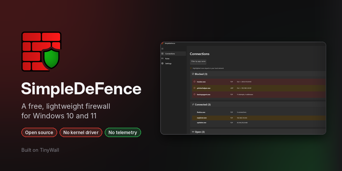Screen dimensions: 342x171
Task: Collapse the Blocked (3) section
Action: (x=258, y=74)
